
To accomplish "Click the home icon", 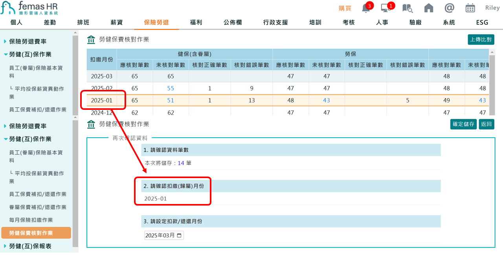I will 428,7.
